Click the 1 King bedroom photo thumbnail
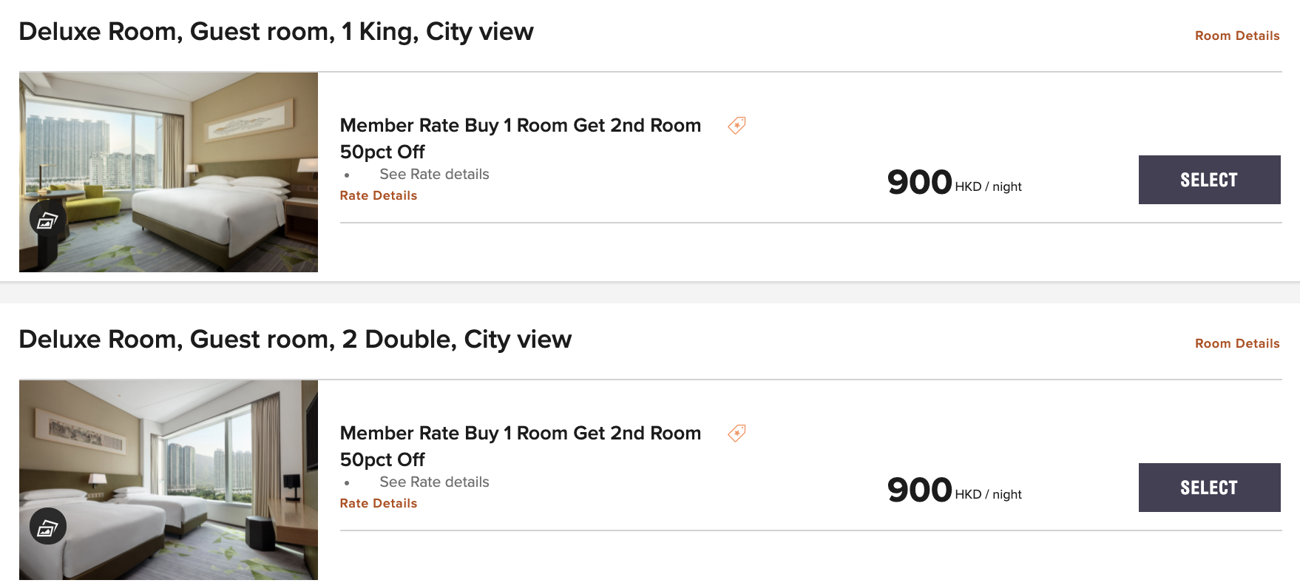This screenshot has height=583, width=1300. pos(169,172)
